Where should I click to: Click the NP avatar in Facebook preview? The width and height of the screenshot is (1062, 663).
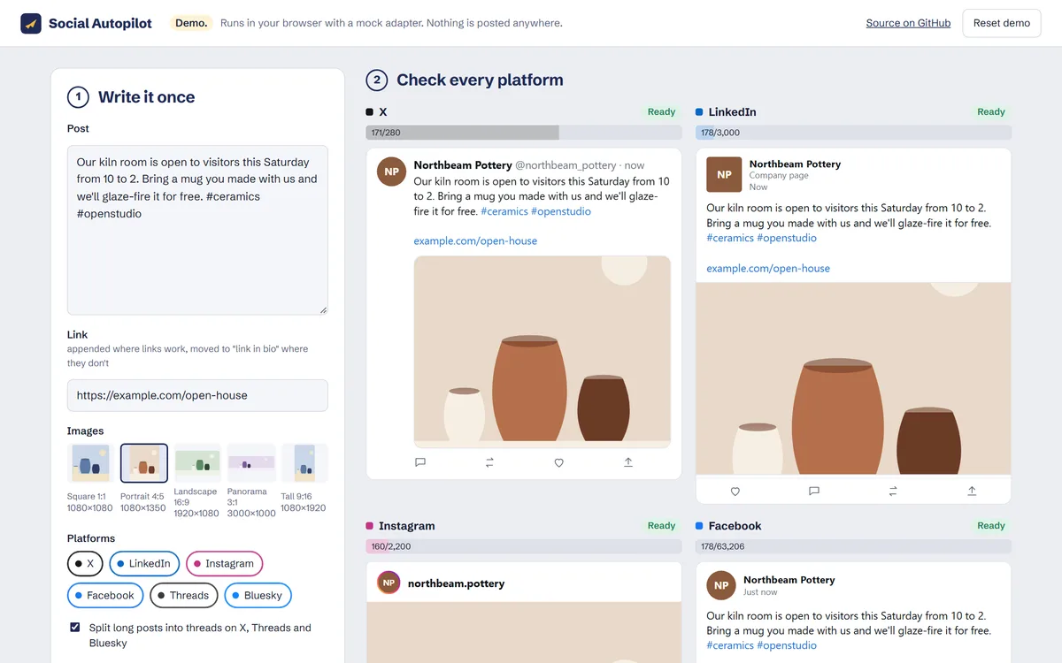point(721,585)
